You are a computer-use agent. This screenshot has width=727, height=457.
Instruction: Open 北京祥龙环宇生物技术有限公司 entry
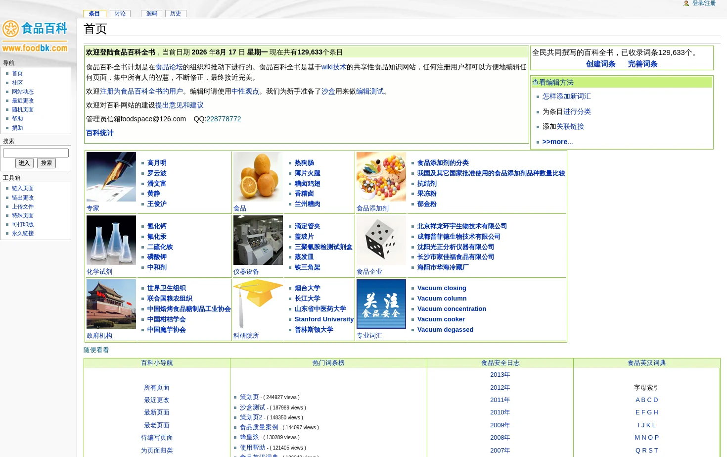pos(462,226)
